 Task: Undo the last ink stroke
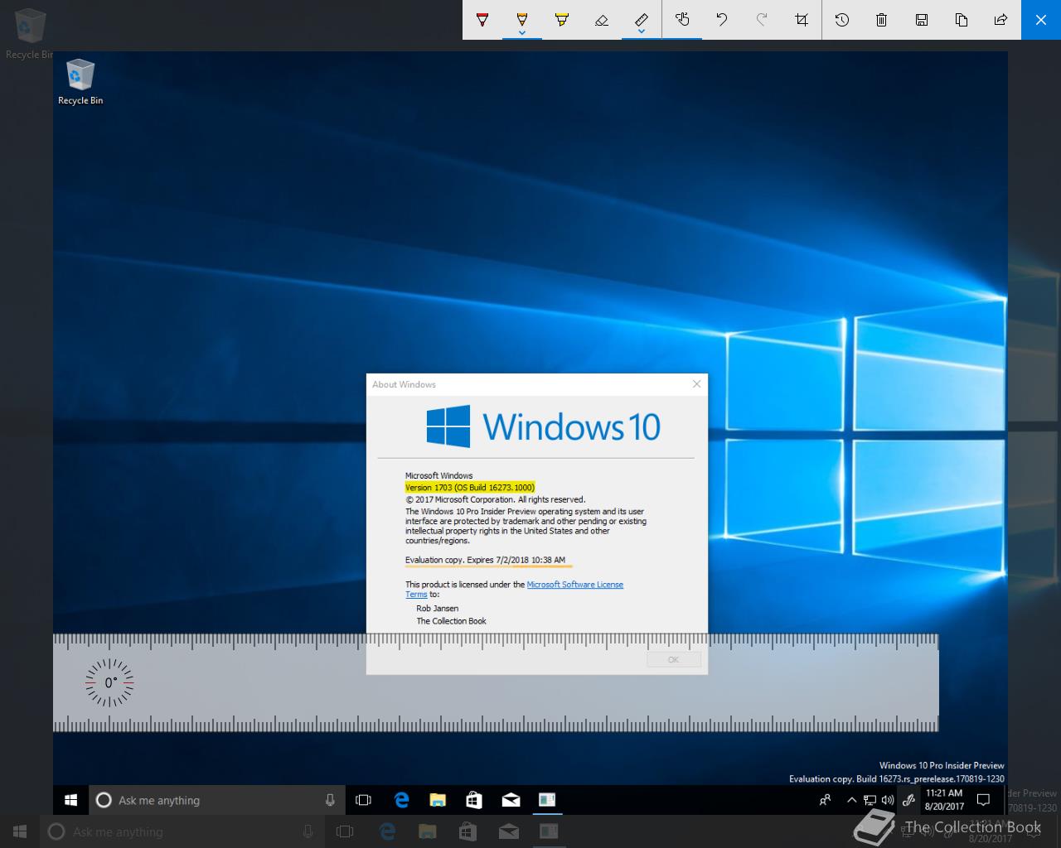(x=722, y=19)
